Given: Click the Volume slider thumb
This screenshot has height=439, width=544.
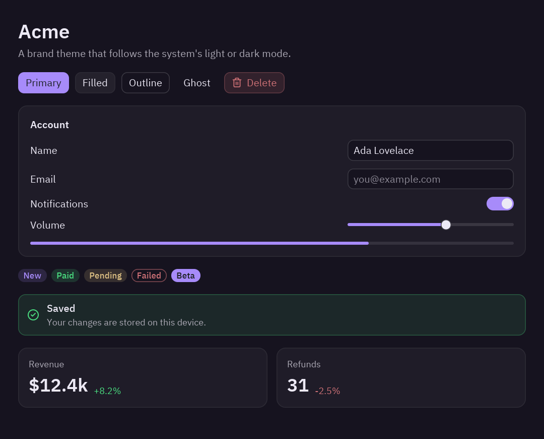Looking at the screenshot, I should pyautogui.click(x=446, y=225).
